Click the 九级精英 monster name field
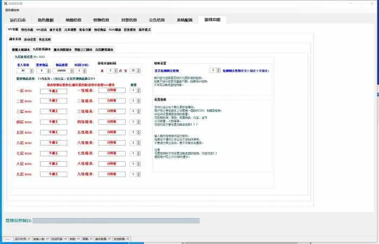379x244 pixels. 112,174
